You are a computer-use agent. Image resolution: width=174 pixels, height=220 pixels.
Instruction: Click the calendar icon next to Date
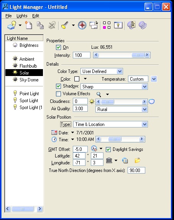54,132
